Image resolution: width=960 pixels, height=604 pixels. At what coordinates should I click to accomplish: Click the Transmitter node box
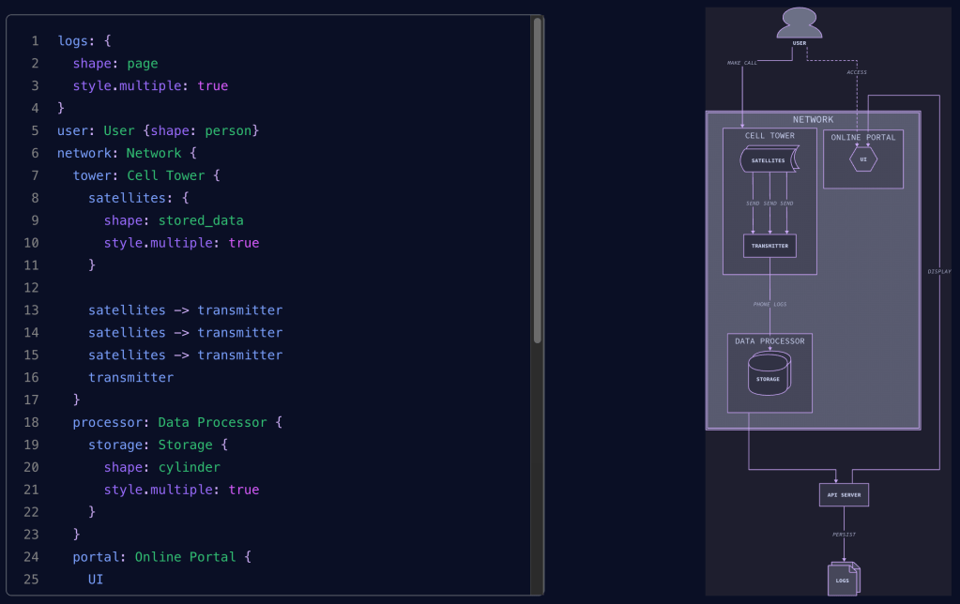[x=770, y=246]
